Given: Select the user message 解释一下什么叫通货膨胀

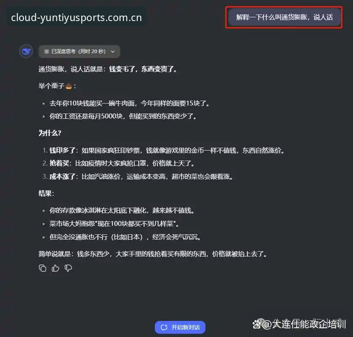Looking at the screenshot, I should (284, 17).
